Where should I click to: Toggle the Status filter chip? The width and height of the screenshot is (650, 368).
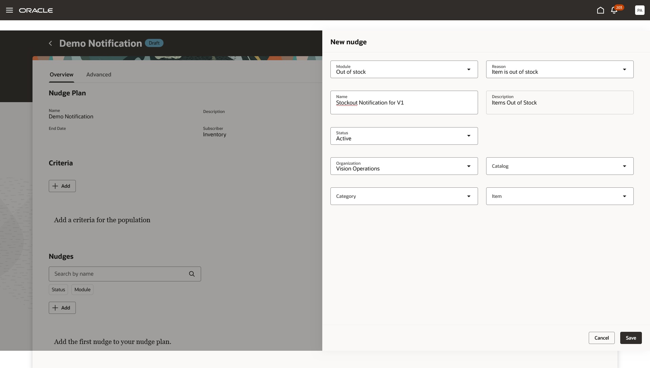tap(58, 290)
